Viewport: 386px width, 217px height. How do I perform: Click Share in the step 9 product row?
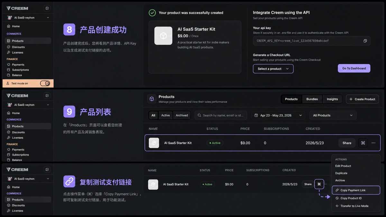tap(347, 143)
